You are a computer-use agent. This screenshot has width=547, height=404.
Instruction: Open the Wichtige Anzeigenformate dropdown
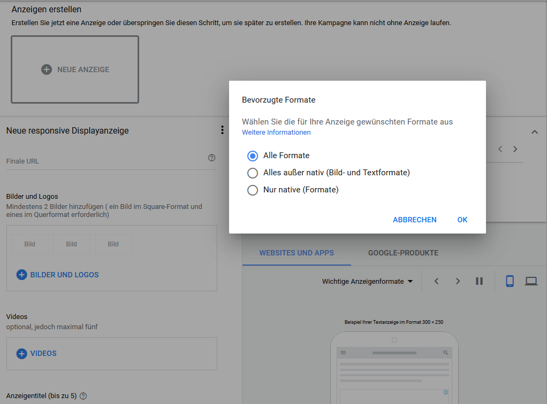click(x=367, y=281)
